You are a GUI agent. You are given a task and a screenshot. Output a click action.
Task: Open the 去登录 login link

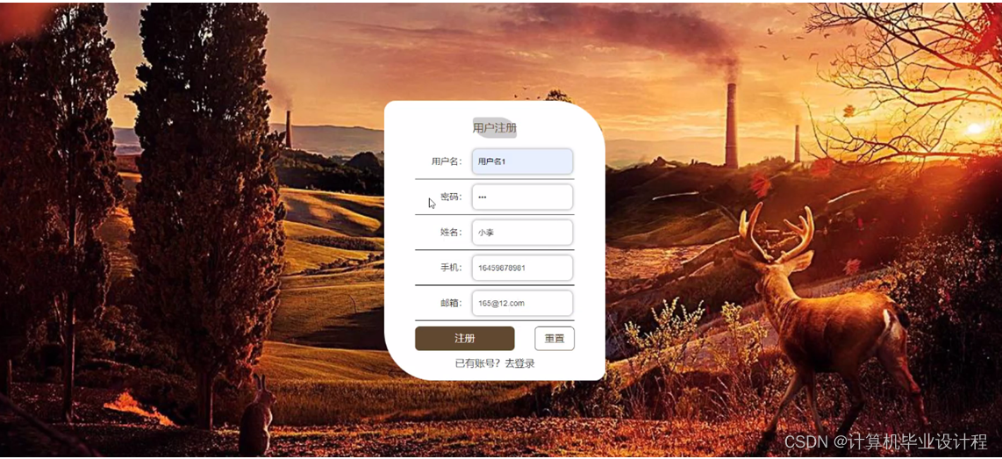(x=519, y=363)
